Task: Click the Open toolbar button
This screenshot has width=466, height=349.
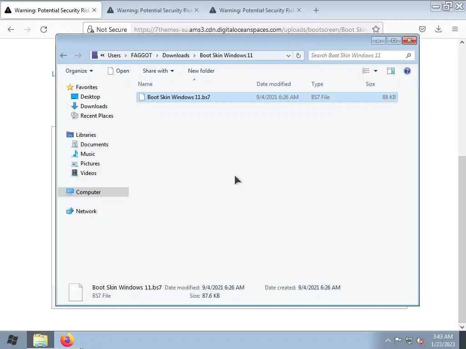Action: [x=118, y=71]
